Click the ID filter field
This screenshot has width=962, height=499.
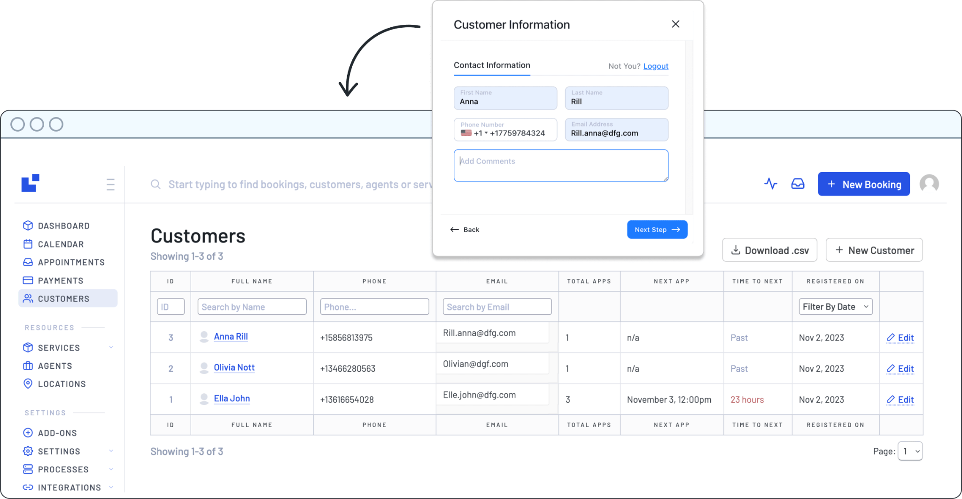[x=171, y=307]
